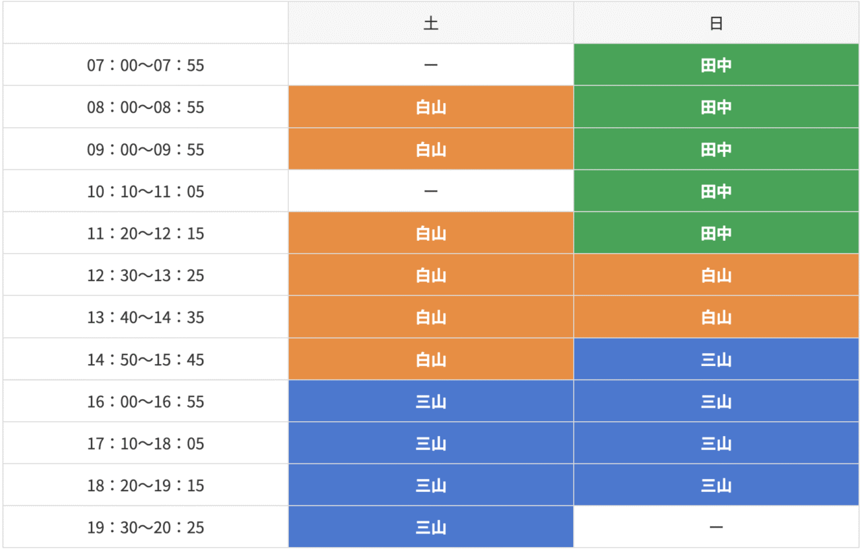This screenshot has width=862, height=551.
Task: Select Sunday 17:10 三山 slot
Action: click(x=716, y=444)
